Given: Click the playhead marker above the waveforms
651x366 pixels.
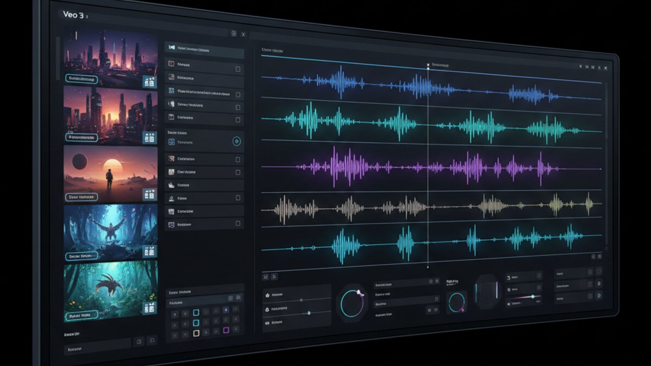Looking at the screenshot, I should 427,66.
